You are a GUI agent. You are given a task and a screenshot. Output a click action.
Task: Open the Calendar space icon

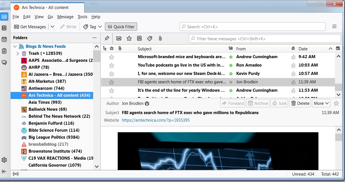tap(4, 39)
